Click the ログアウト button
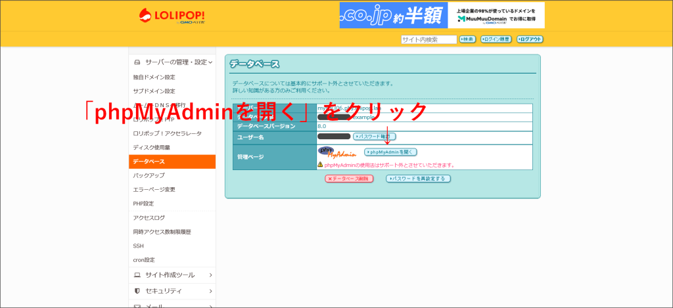 tap(530, 39)
